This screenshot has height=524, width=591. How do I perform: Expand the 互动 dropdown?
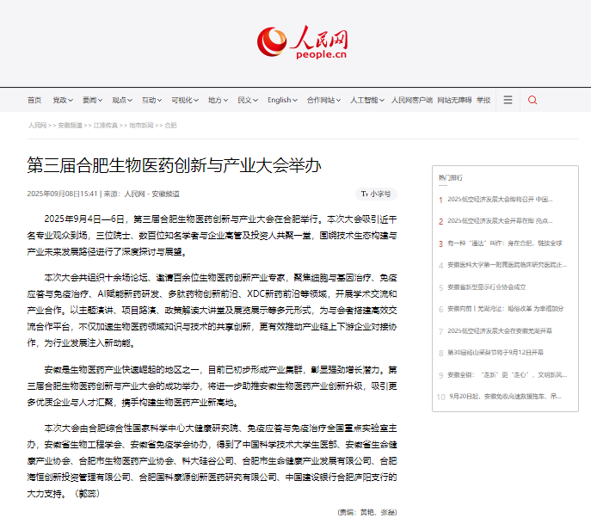(x=152, y=100)
